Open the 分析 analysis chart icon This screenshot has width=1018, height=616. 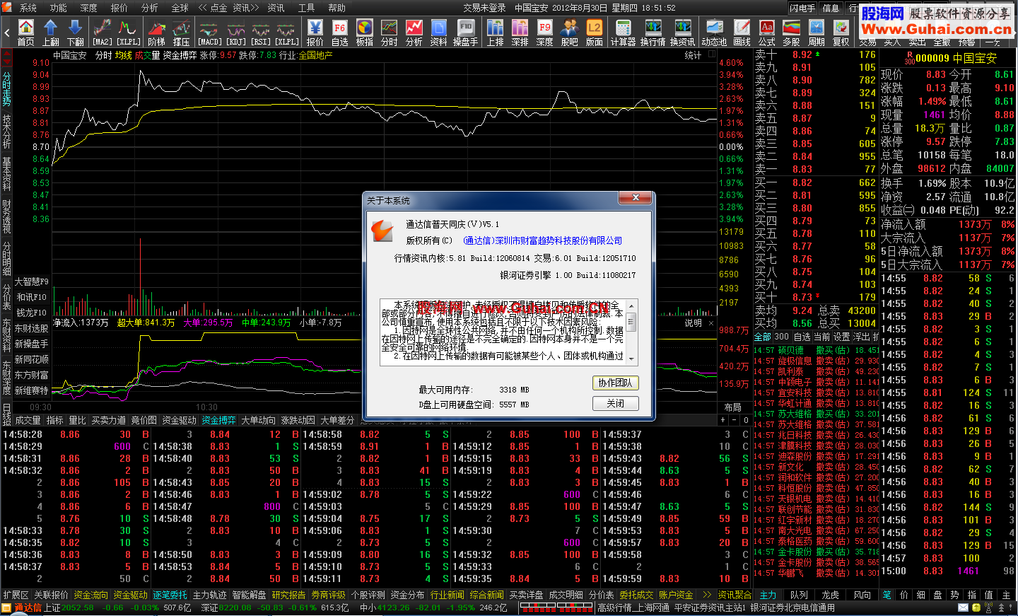tap(414, 33)
